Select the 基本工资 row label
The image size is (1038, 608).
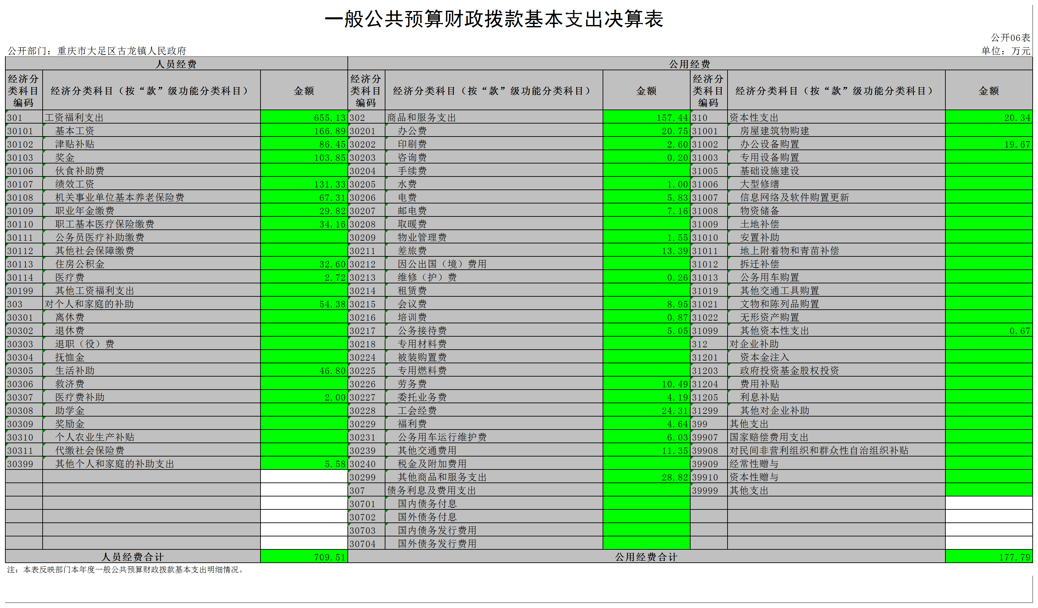(x=152, y=131)
